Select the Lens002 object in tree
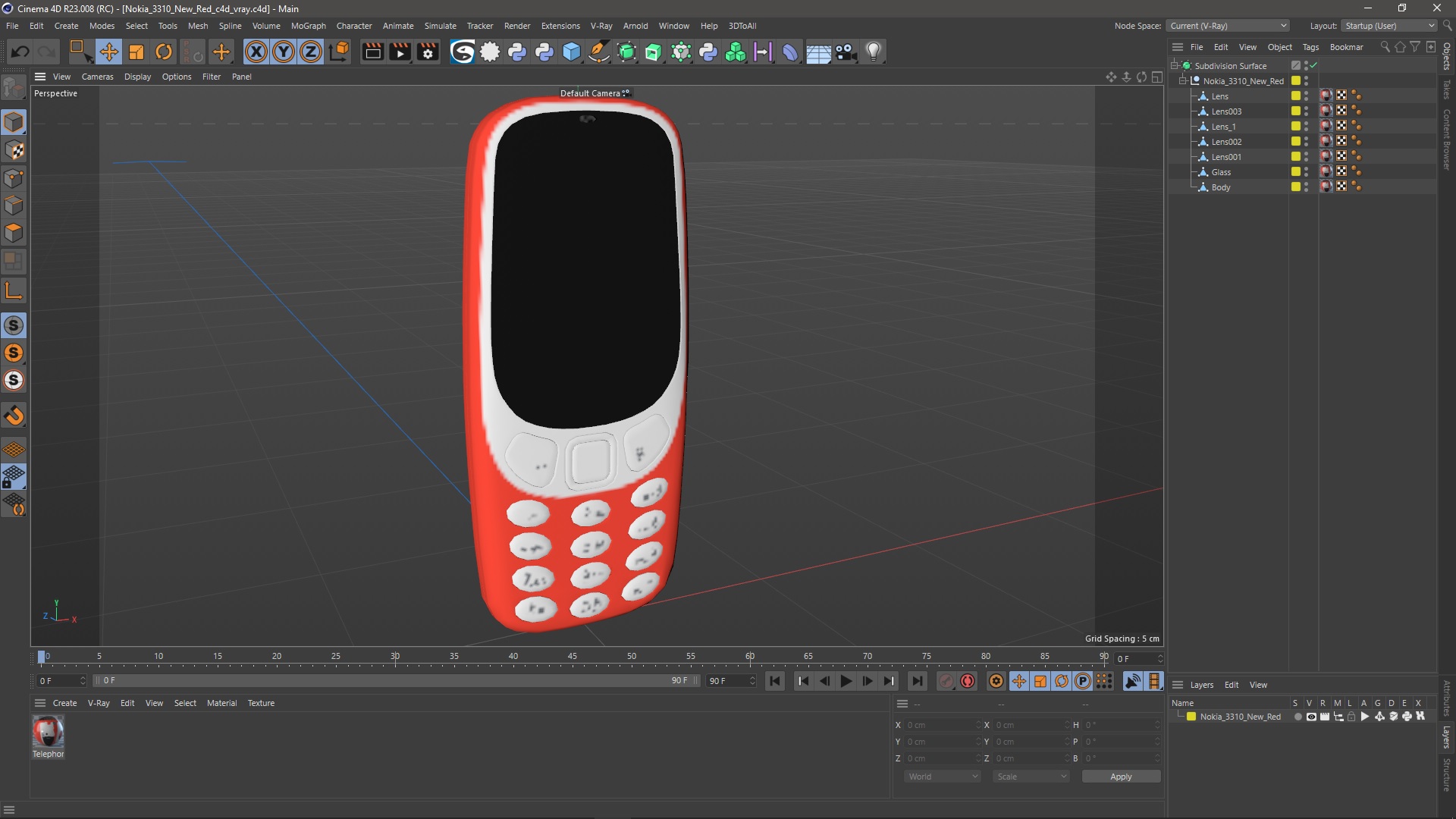The height and width of the screenshot is (819, 1456). [x=1226, y=142]
